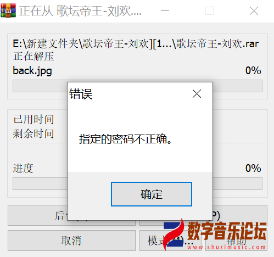
Task: Click the back.jpg file progress bar
Action: [x=137, y=86]
